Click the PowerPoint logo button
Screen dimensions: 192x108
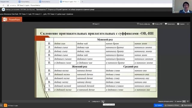click(12, 19)
